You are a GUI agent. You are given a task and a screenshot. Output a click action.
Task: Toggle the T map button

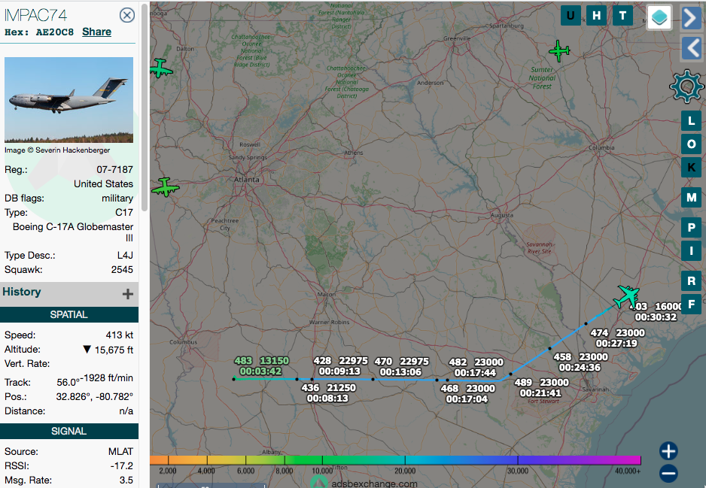coord(622,16)
